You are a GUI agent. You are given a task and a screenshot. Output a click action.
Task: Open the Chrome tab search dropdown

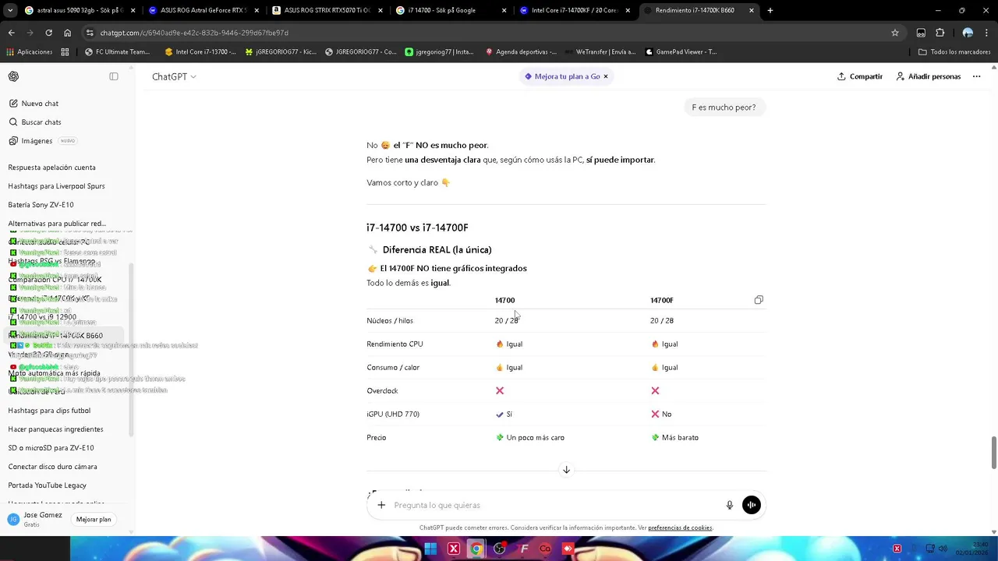pos(11,10)
